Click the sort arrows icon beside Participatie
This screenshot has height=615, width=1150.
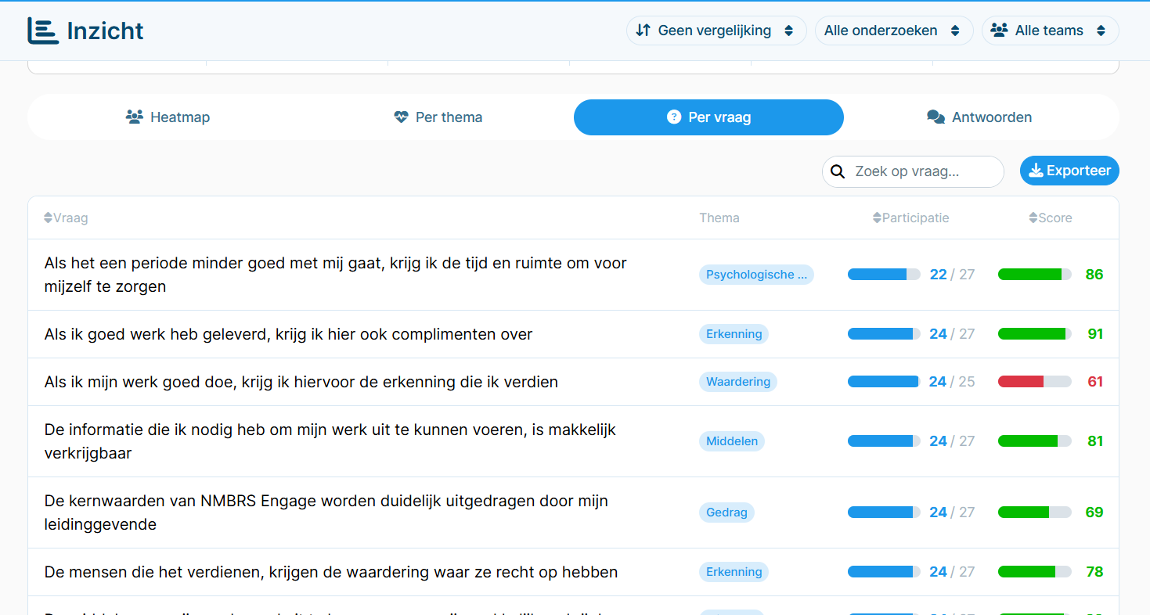(x=877, y=218)
